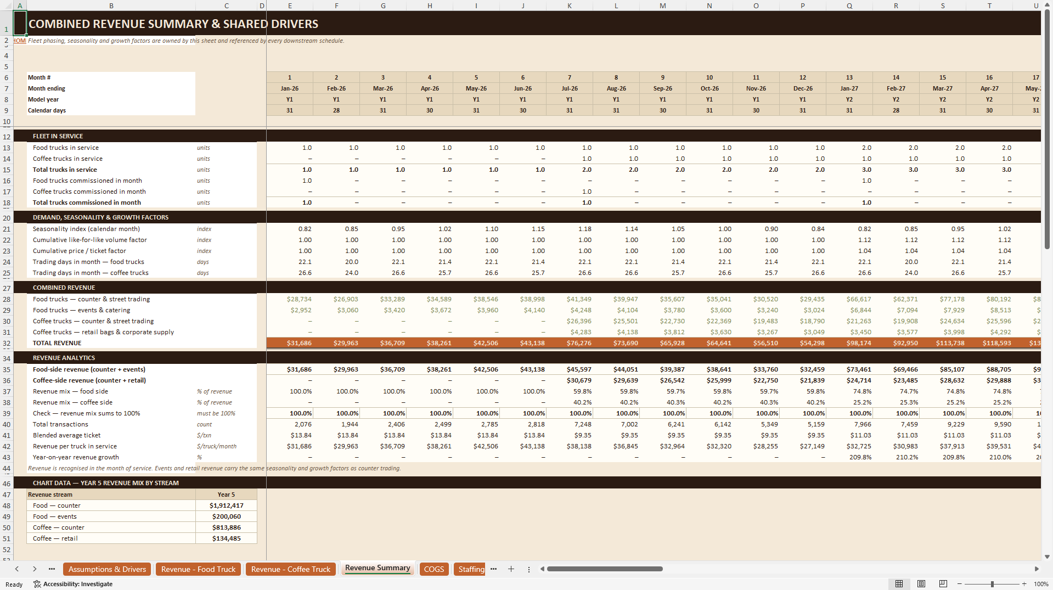Click horizontal scrollbar left arrow
This screenshot has height=590, width=1053.
(542, 569)
